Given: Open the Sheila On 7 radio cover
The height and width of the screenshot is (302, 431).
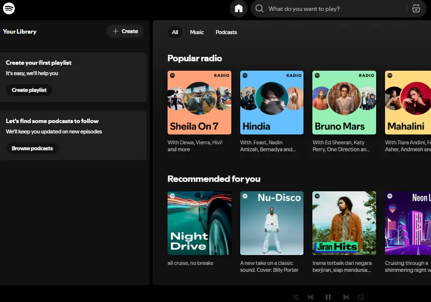Looking at the screenshot, I should [x=199, y=102].
